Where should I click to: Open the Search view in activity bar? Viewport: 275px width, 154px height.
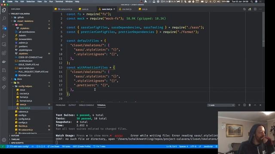[4, 18]
